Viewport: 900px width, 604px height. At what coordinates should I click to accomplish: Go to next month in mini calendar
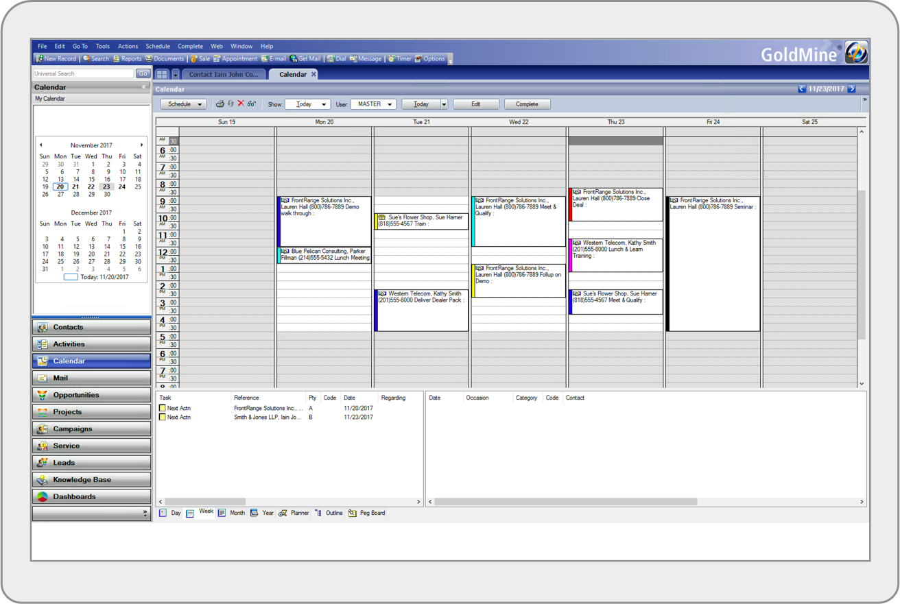[142, 145]
